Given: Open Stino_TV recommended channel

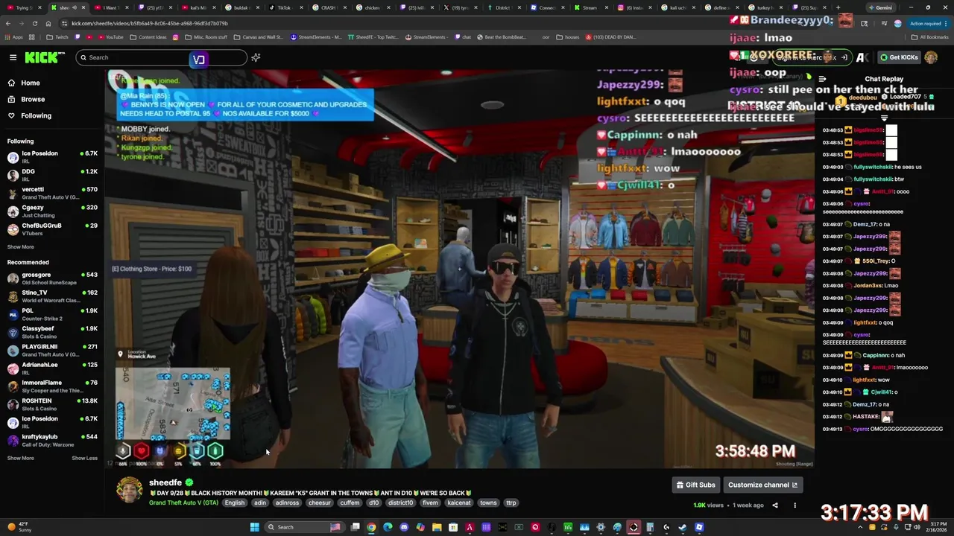Looking at the screenshot, I should (x=52, y=296).
